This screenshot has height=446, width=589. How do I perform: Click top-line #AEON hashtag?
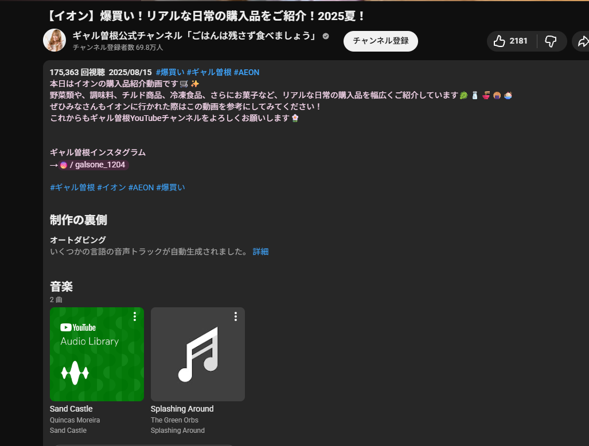pyautogui.click(x=247, y=72)
